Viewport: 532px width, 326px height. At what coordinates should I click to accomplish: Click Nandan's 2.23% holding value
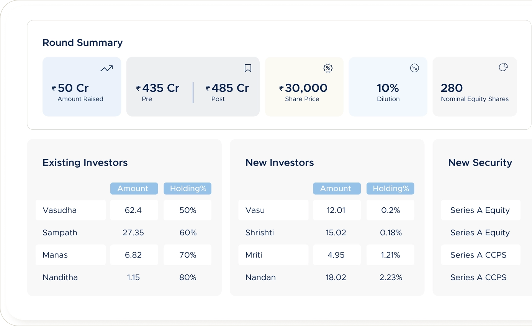[391, 277]
